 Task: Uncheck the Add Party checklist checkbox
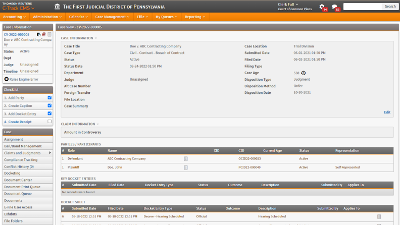coord(49,97)
